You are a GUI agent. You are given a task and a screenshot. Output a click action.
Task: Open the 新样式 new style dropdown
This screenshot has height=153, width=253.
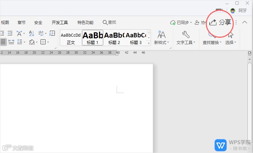[x=161, y=43]
